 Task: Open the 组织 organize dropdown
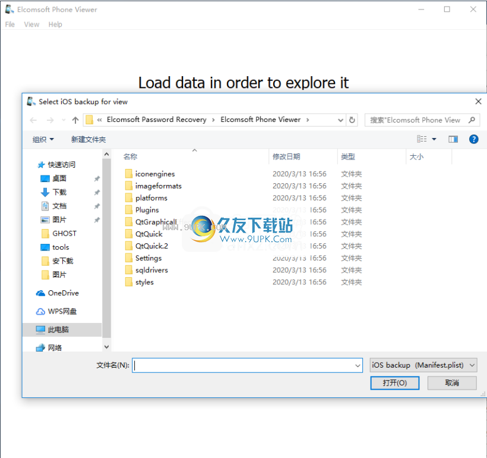point(43,139)
